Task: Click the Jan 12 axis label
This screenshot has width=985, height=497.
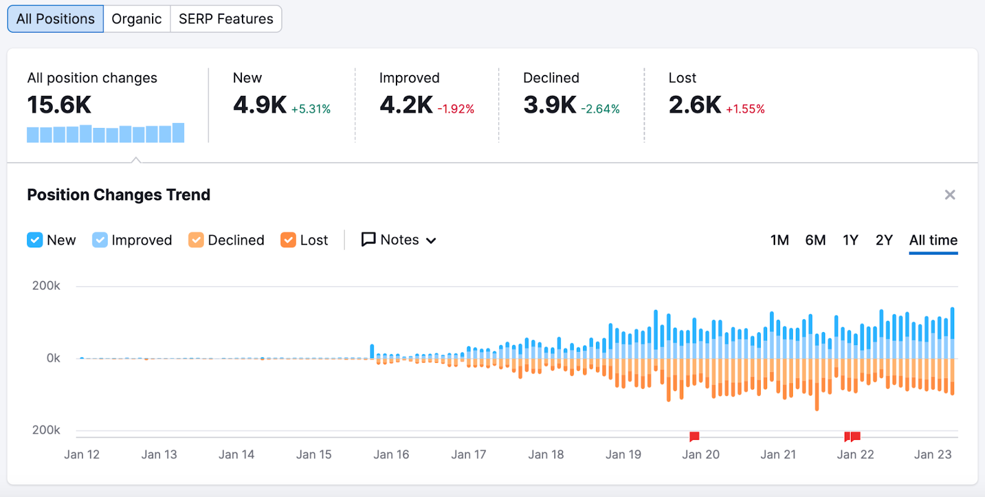Action: (81, 455)
